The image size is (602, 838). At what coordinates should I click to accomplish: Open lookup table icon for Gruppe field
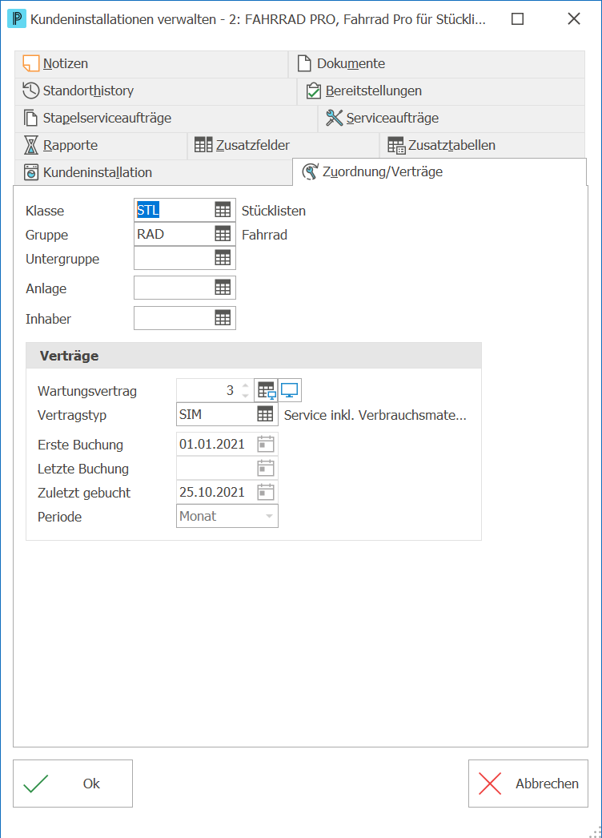pyautogui.click(x=223, y=234)
